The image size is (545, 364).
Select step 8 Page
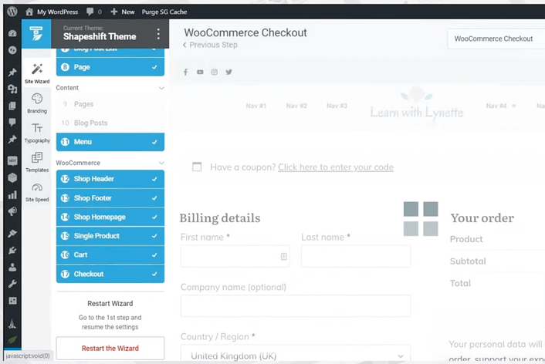click(110, 67)
